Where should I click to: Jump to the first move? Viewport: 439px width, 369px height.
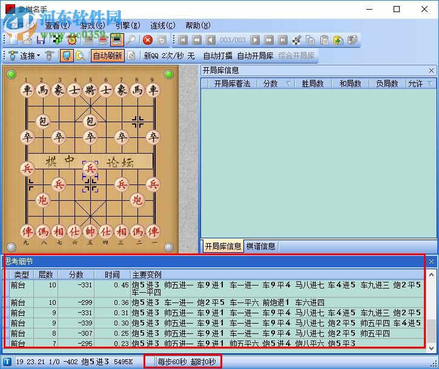(x=182, y=41)
